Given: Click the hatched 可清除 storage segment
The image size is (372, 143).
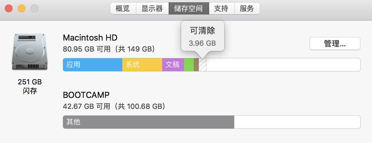Looking at the screenshot, I should [203, 65].
